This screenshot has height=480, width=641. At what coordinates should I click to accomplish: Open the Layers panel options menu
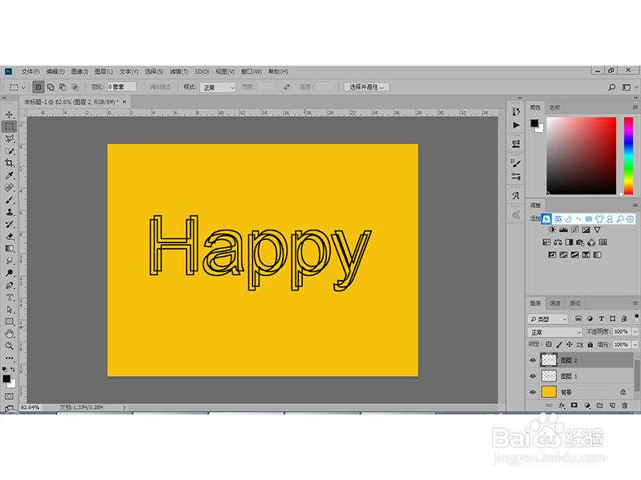(635, 303)
